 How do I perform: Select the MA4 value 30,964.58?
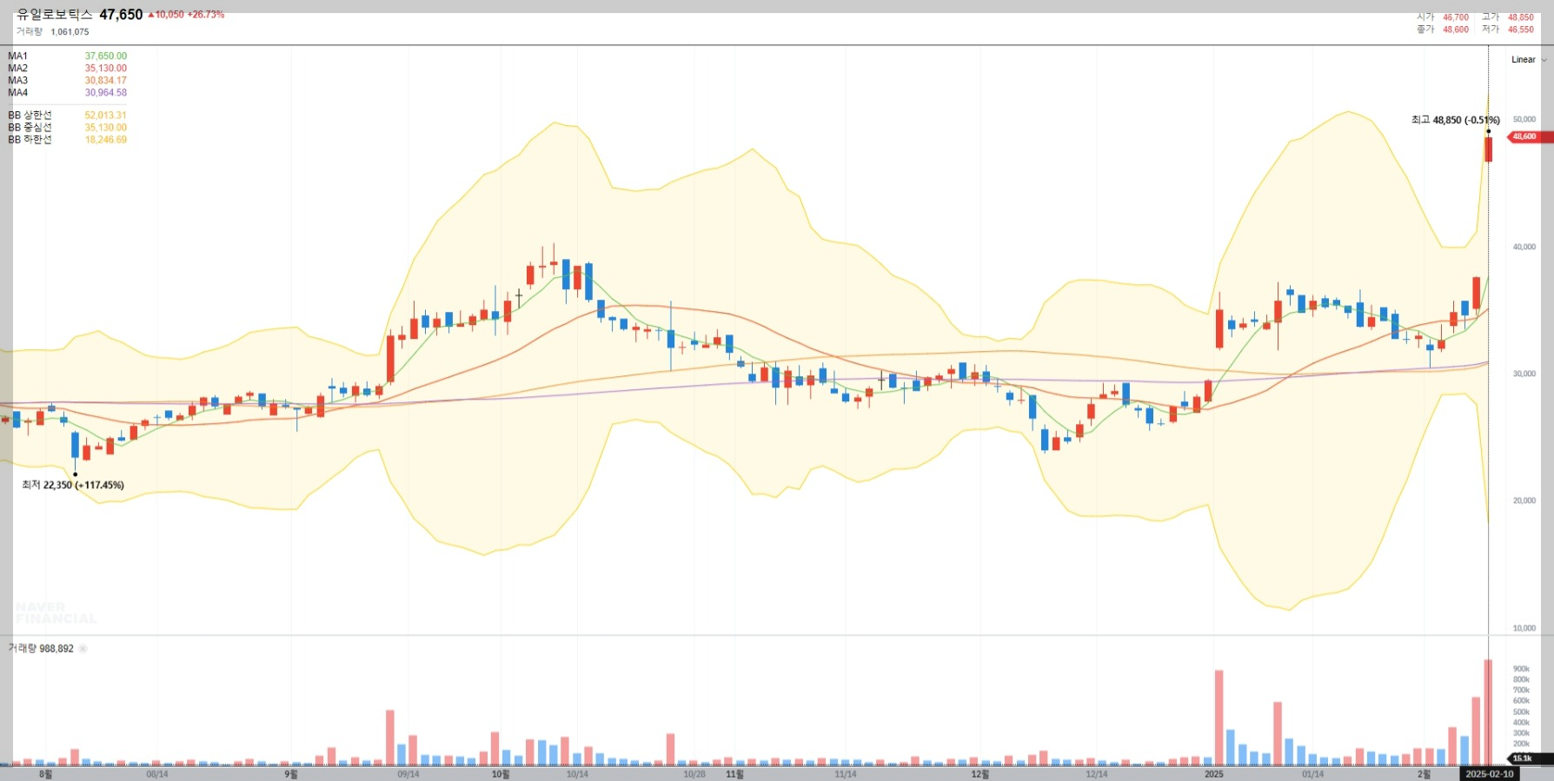pos(106,93)
